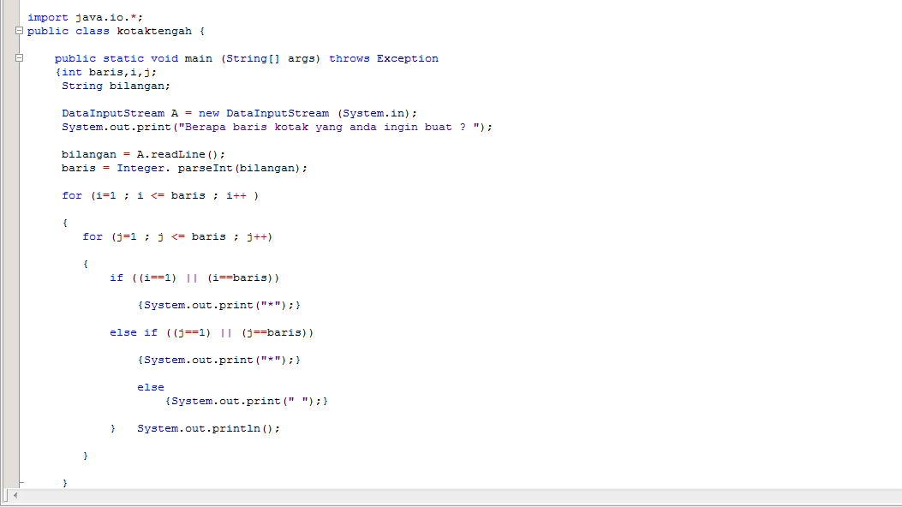Screen dimensions: 902x507
Task: Click the horizontal scrollbar track
Action: pyautogui.click(x=428, y=495)
